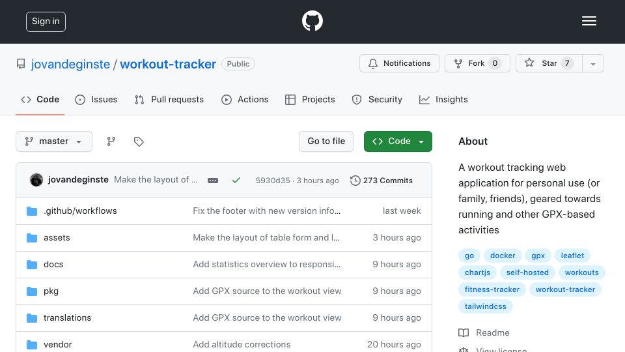Expand the Star lists dropdown arrow
This screenshot has width=625, height=352.
592,63
